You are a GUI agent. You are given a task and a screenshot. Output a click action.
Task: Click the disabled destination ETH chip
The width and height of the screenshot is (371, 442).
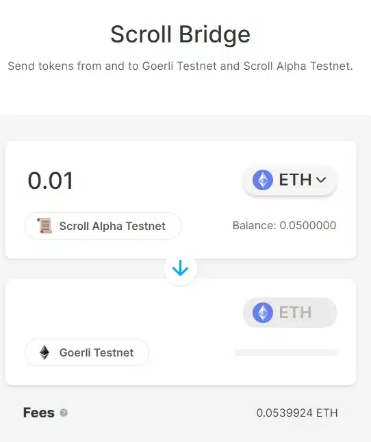coord(290,312)
